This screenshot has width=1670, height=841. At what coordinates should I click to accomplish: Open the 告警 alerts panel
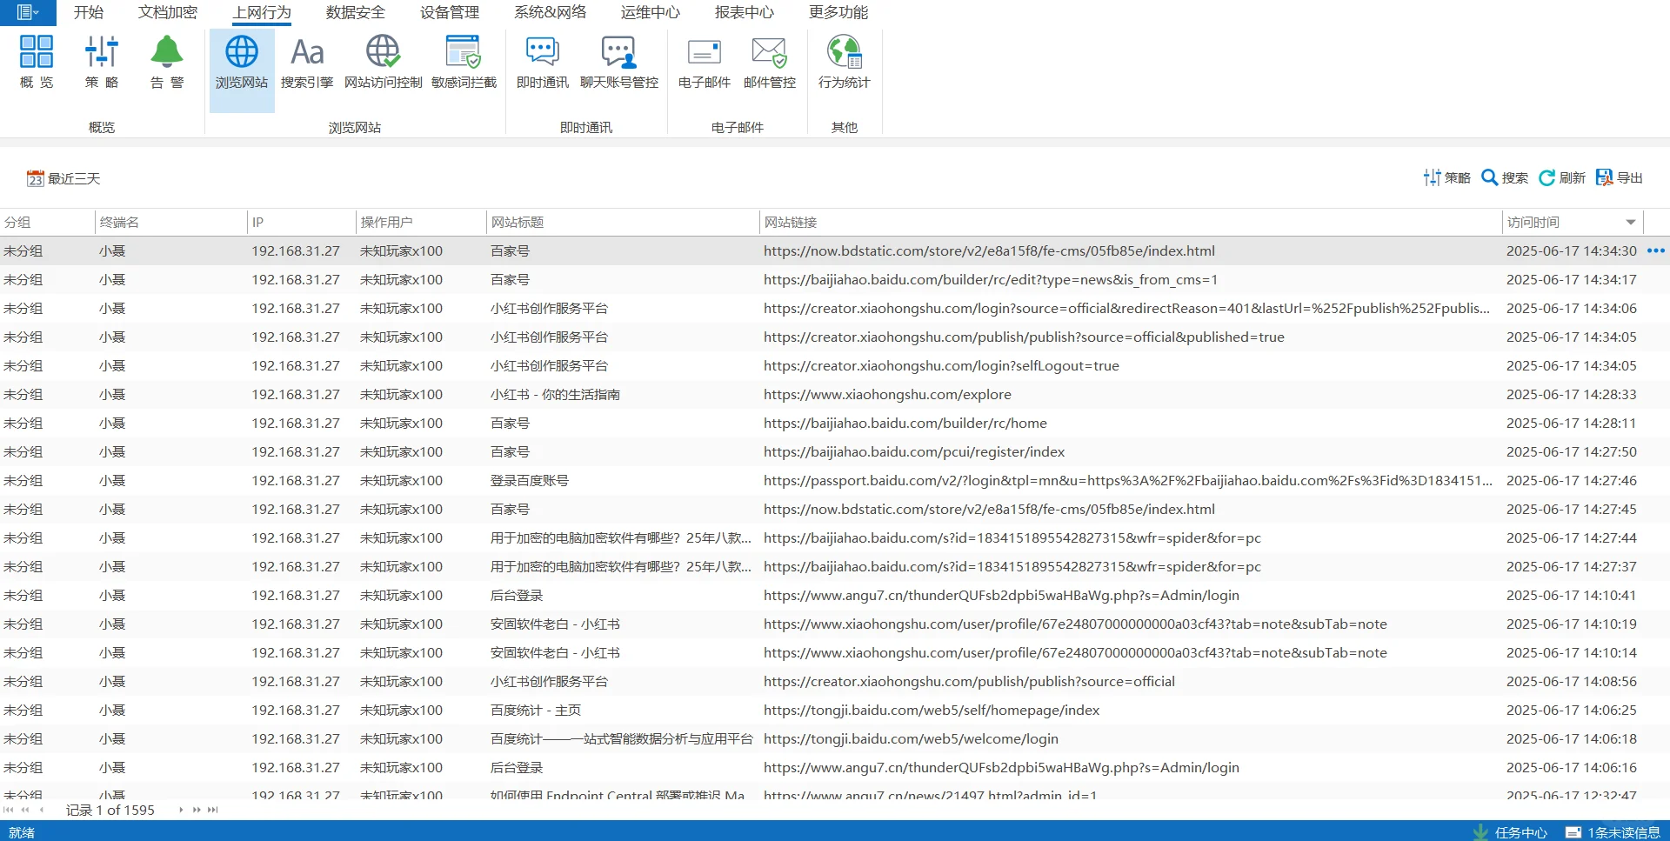(166, 61)
